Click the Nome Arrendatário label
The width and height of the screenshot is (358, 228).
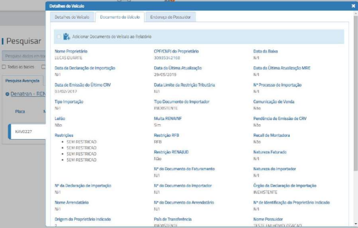click(x=72, y=202)
